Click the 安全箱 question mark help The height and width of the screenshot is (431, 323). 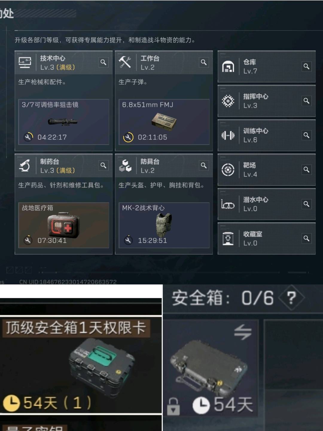292,298
